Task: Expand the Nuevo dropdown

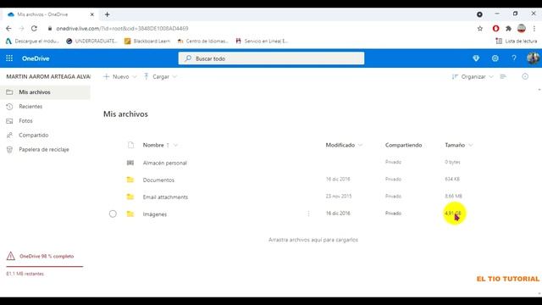Action: (120, 76)
